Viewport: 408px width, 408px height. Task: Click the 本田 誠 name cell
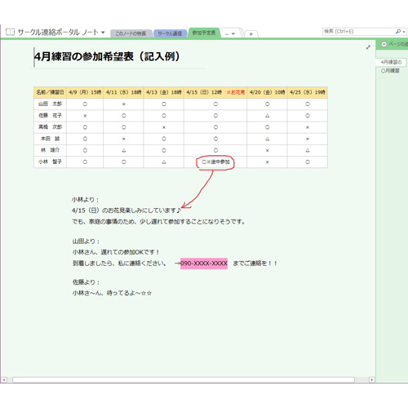click(51, 139)
